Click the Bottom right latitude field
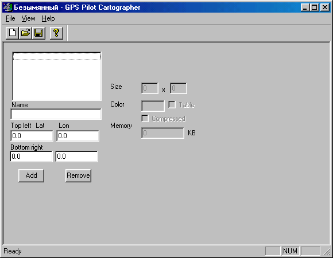This screenshot has width=333, height=258. point(31,157)
